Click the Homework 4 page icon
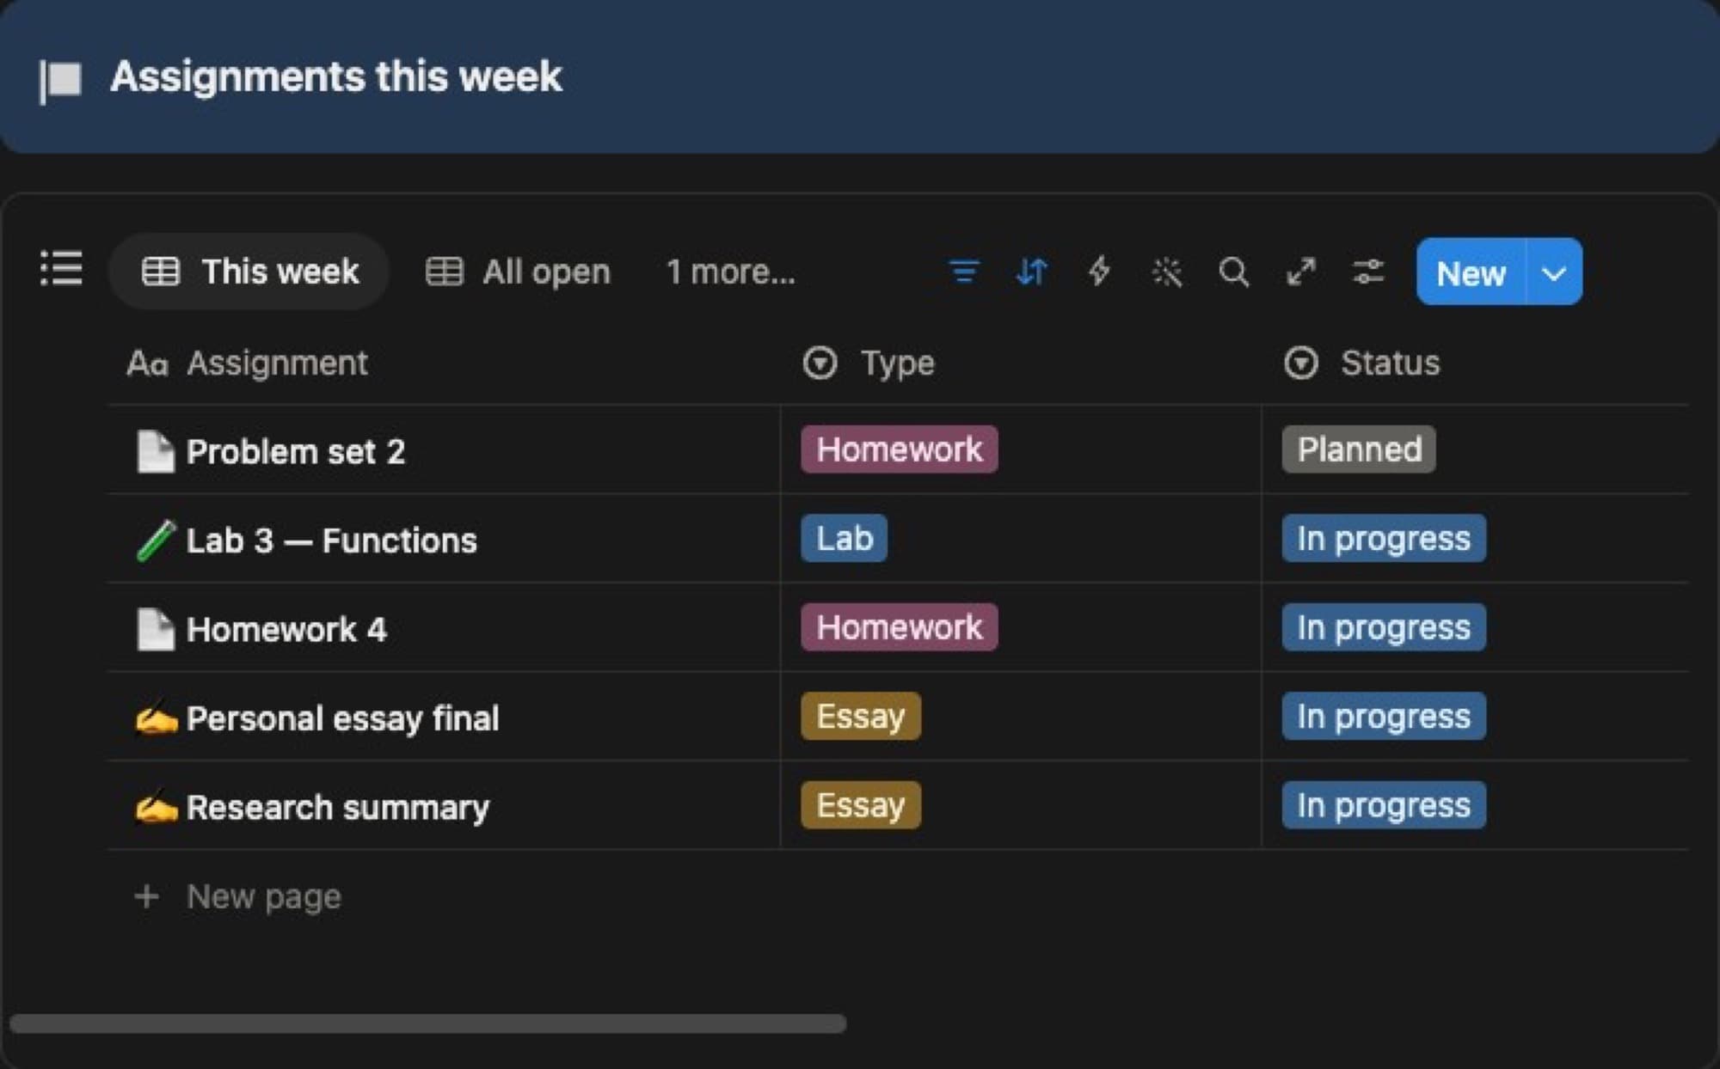Viewport: 1720px width, 1069px height. coord(156,629)
